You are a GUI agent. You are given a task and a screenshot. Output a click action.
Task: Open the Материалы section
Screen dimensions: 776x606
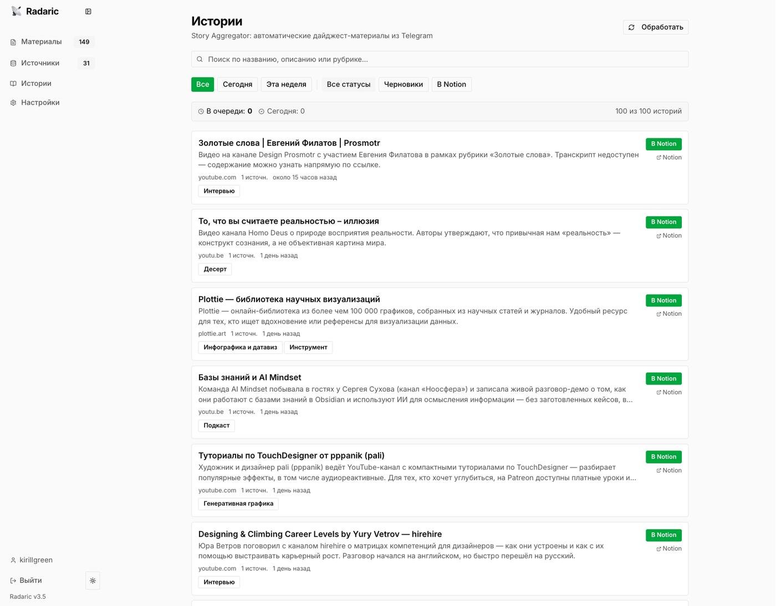pyautogui.click(x=42, y=42)
